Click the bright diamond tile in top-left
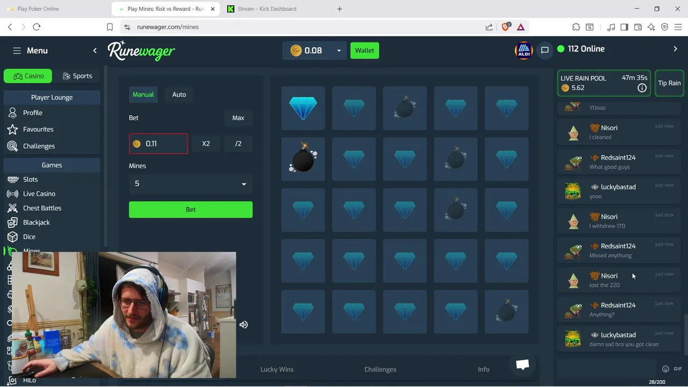The width and height of the screenshot is (688, 387). [x=303, y=108]
